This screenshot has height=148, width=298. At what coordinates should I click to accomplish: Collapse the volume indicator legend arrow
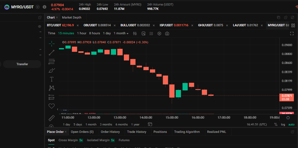coord(58,109)
